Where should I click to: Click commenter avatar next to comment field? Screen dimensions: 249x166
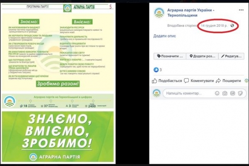[x=156, y=93]
